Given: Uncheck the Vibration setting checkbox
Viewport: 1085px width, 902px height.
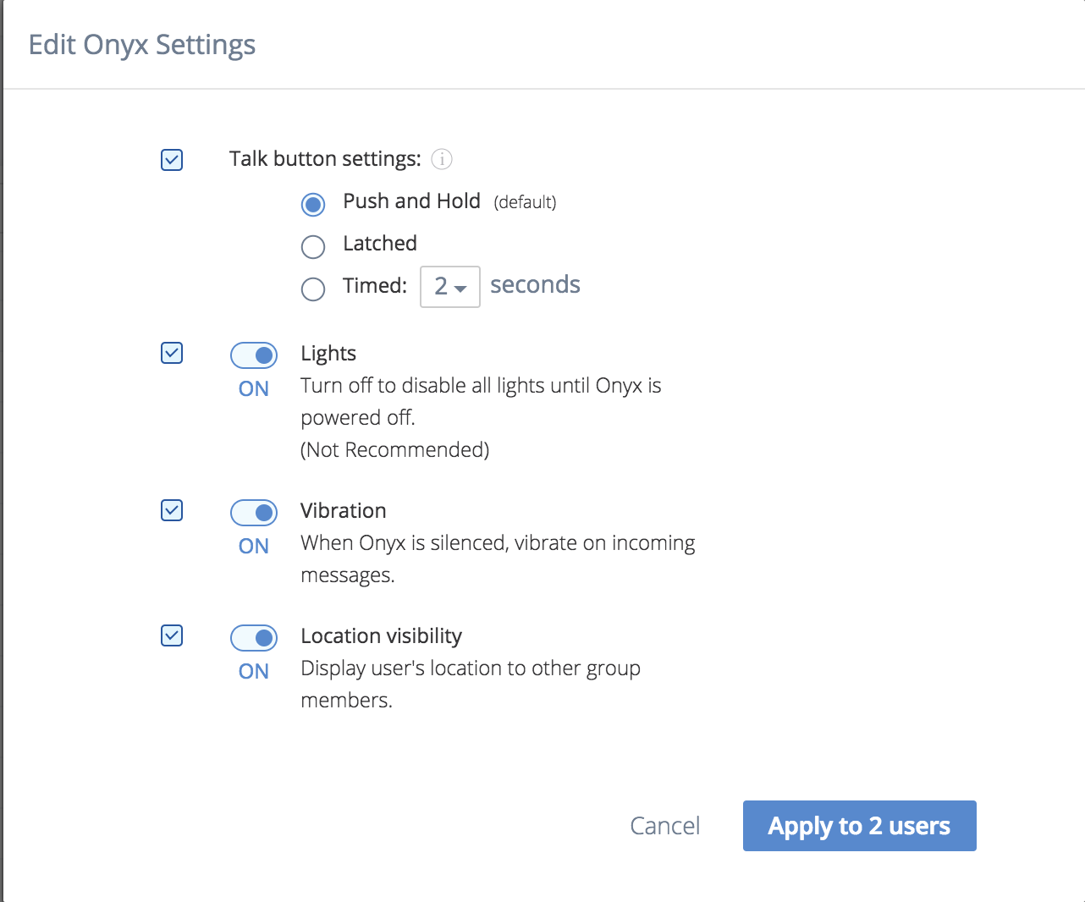Looking at the screenshot, I should point(172,510).
